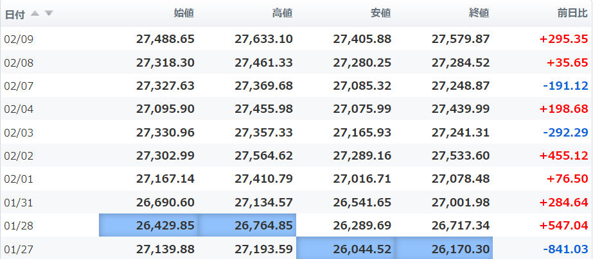This screenshot has width=593, height=259.
Task: Click opening value 27,330.96
Action: point(165,132)
